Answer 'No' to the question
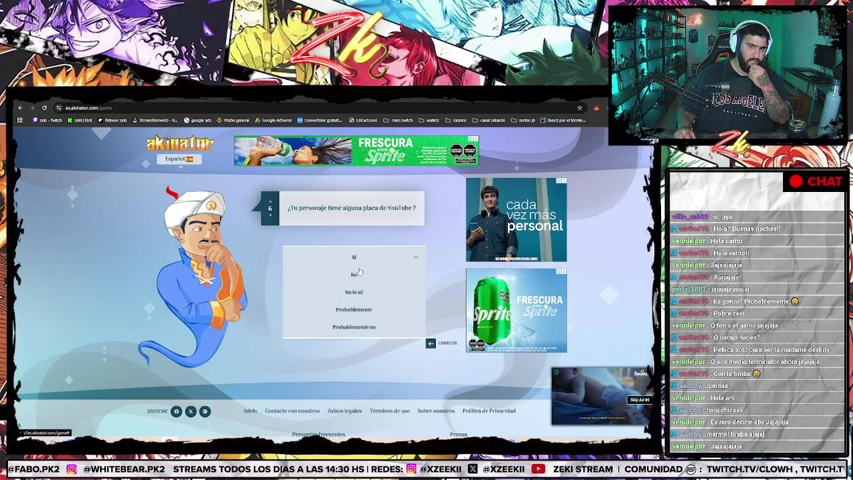Image resolution: width=853 pixels, height=480 pixels. click(x=354, y=274)
